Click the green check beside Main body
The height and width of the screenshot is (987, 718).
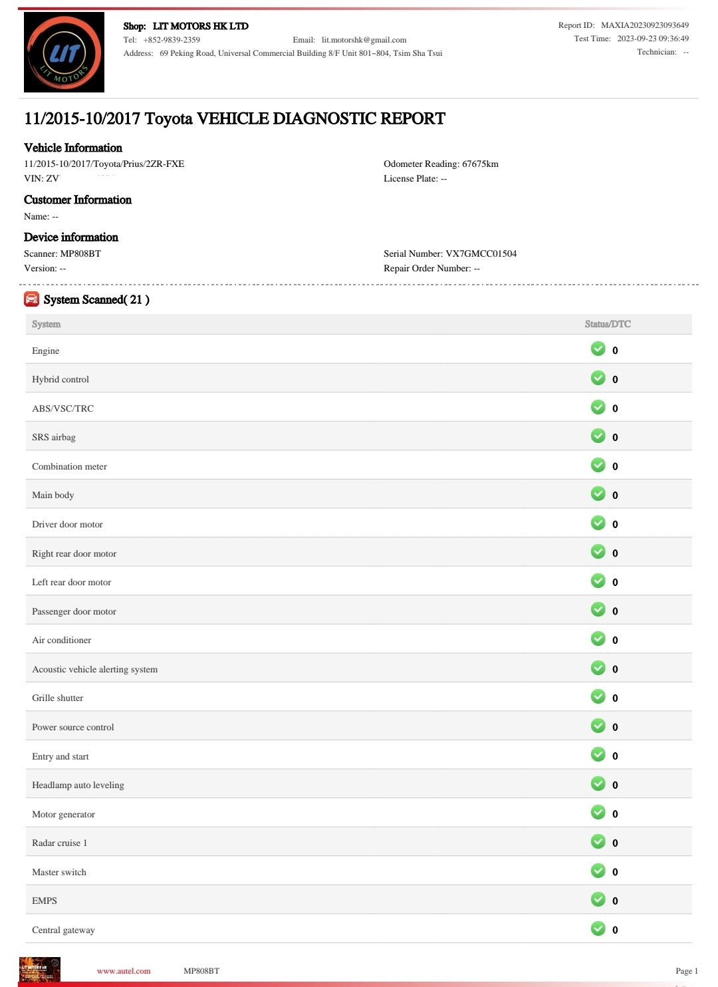(x=598, y=494)
